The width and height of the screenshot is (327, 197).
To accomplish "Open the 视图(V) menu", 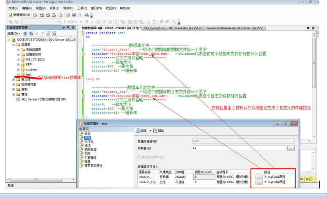I will [40, 8].
